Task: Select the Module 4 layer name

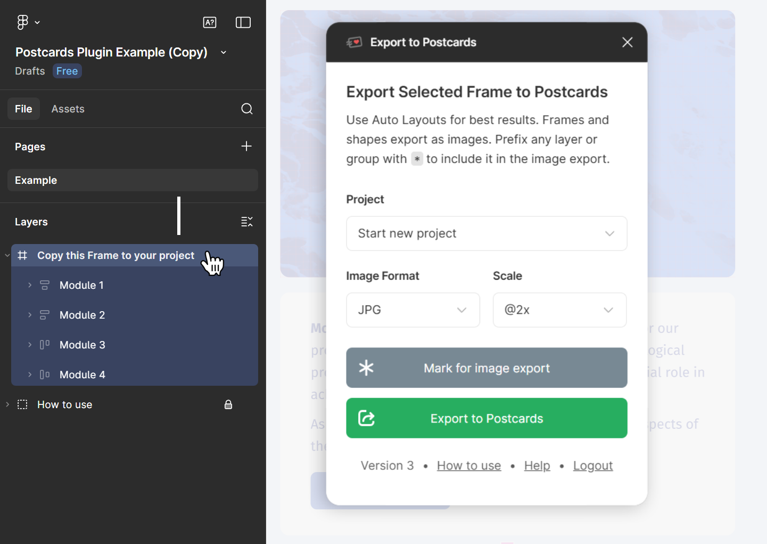Action: (x=83, y=375)
